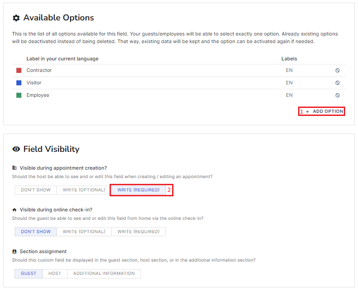Assign field to Additional Information section
The height and width of the screenshot is (290, 358).
[x=104, y=274]
